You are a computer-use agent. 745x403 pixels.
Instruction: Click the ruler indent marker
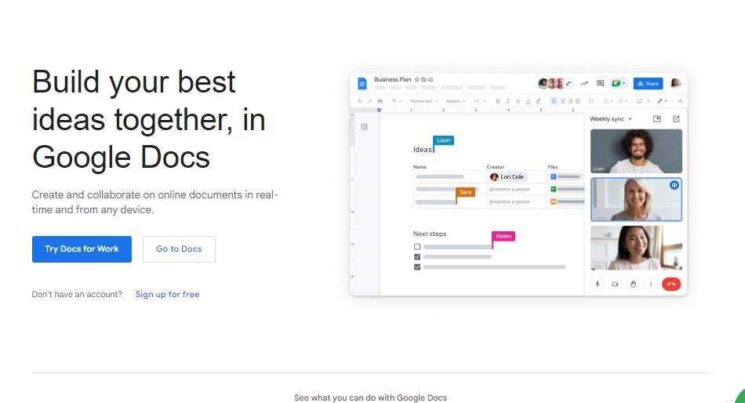pyautogui.click(x=379, y=110)
